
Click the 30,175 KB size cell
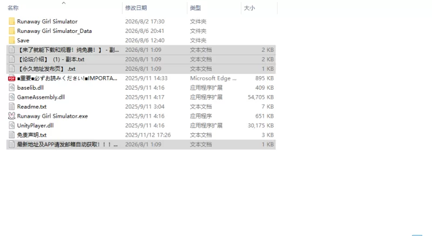261,126
